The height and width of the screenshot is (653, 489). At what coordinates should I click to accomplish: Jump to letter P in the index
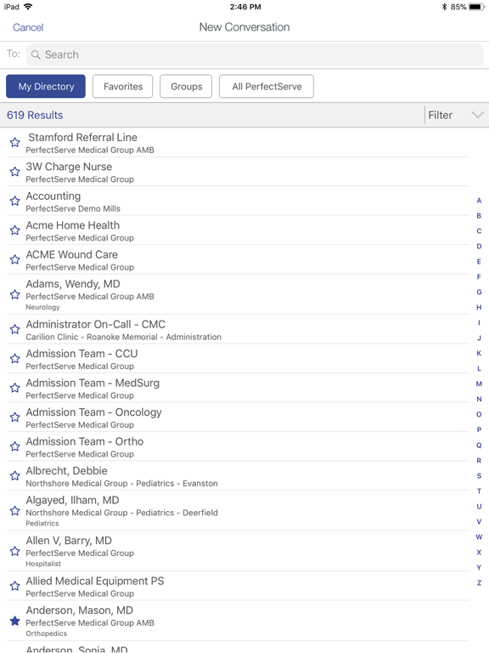coord(479,429)
